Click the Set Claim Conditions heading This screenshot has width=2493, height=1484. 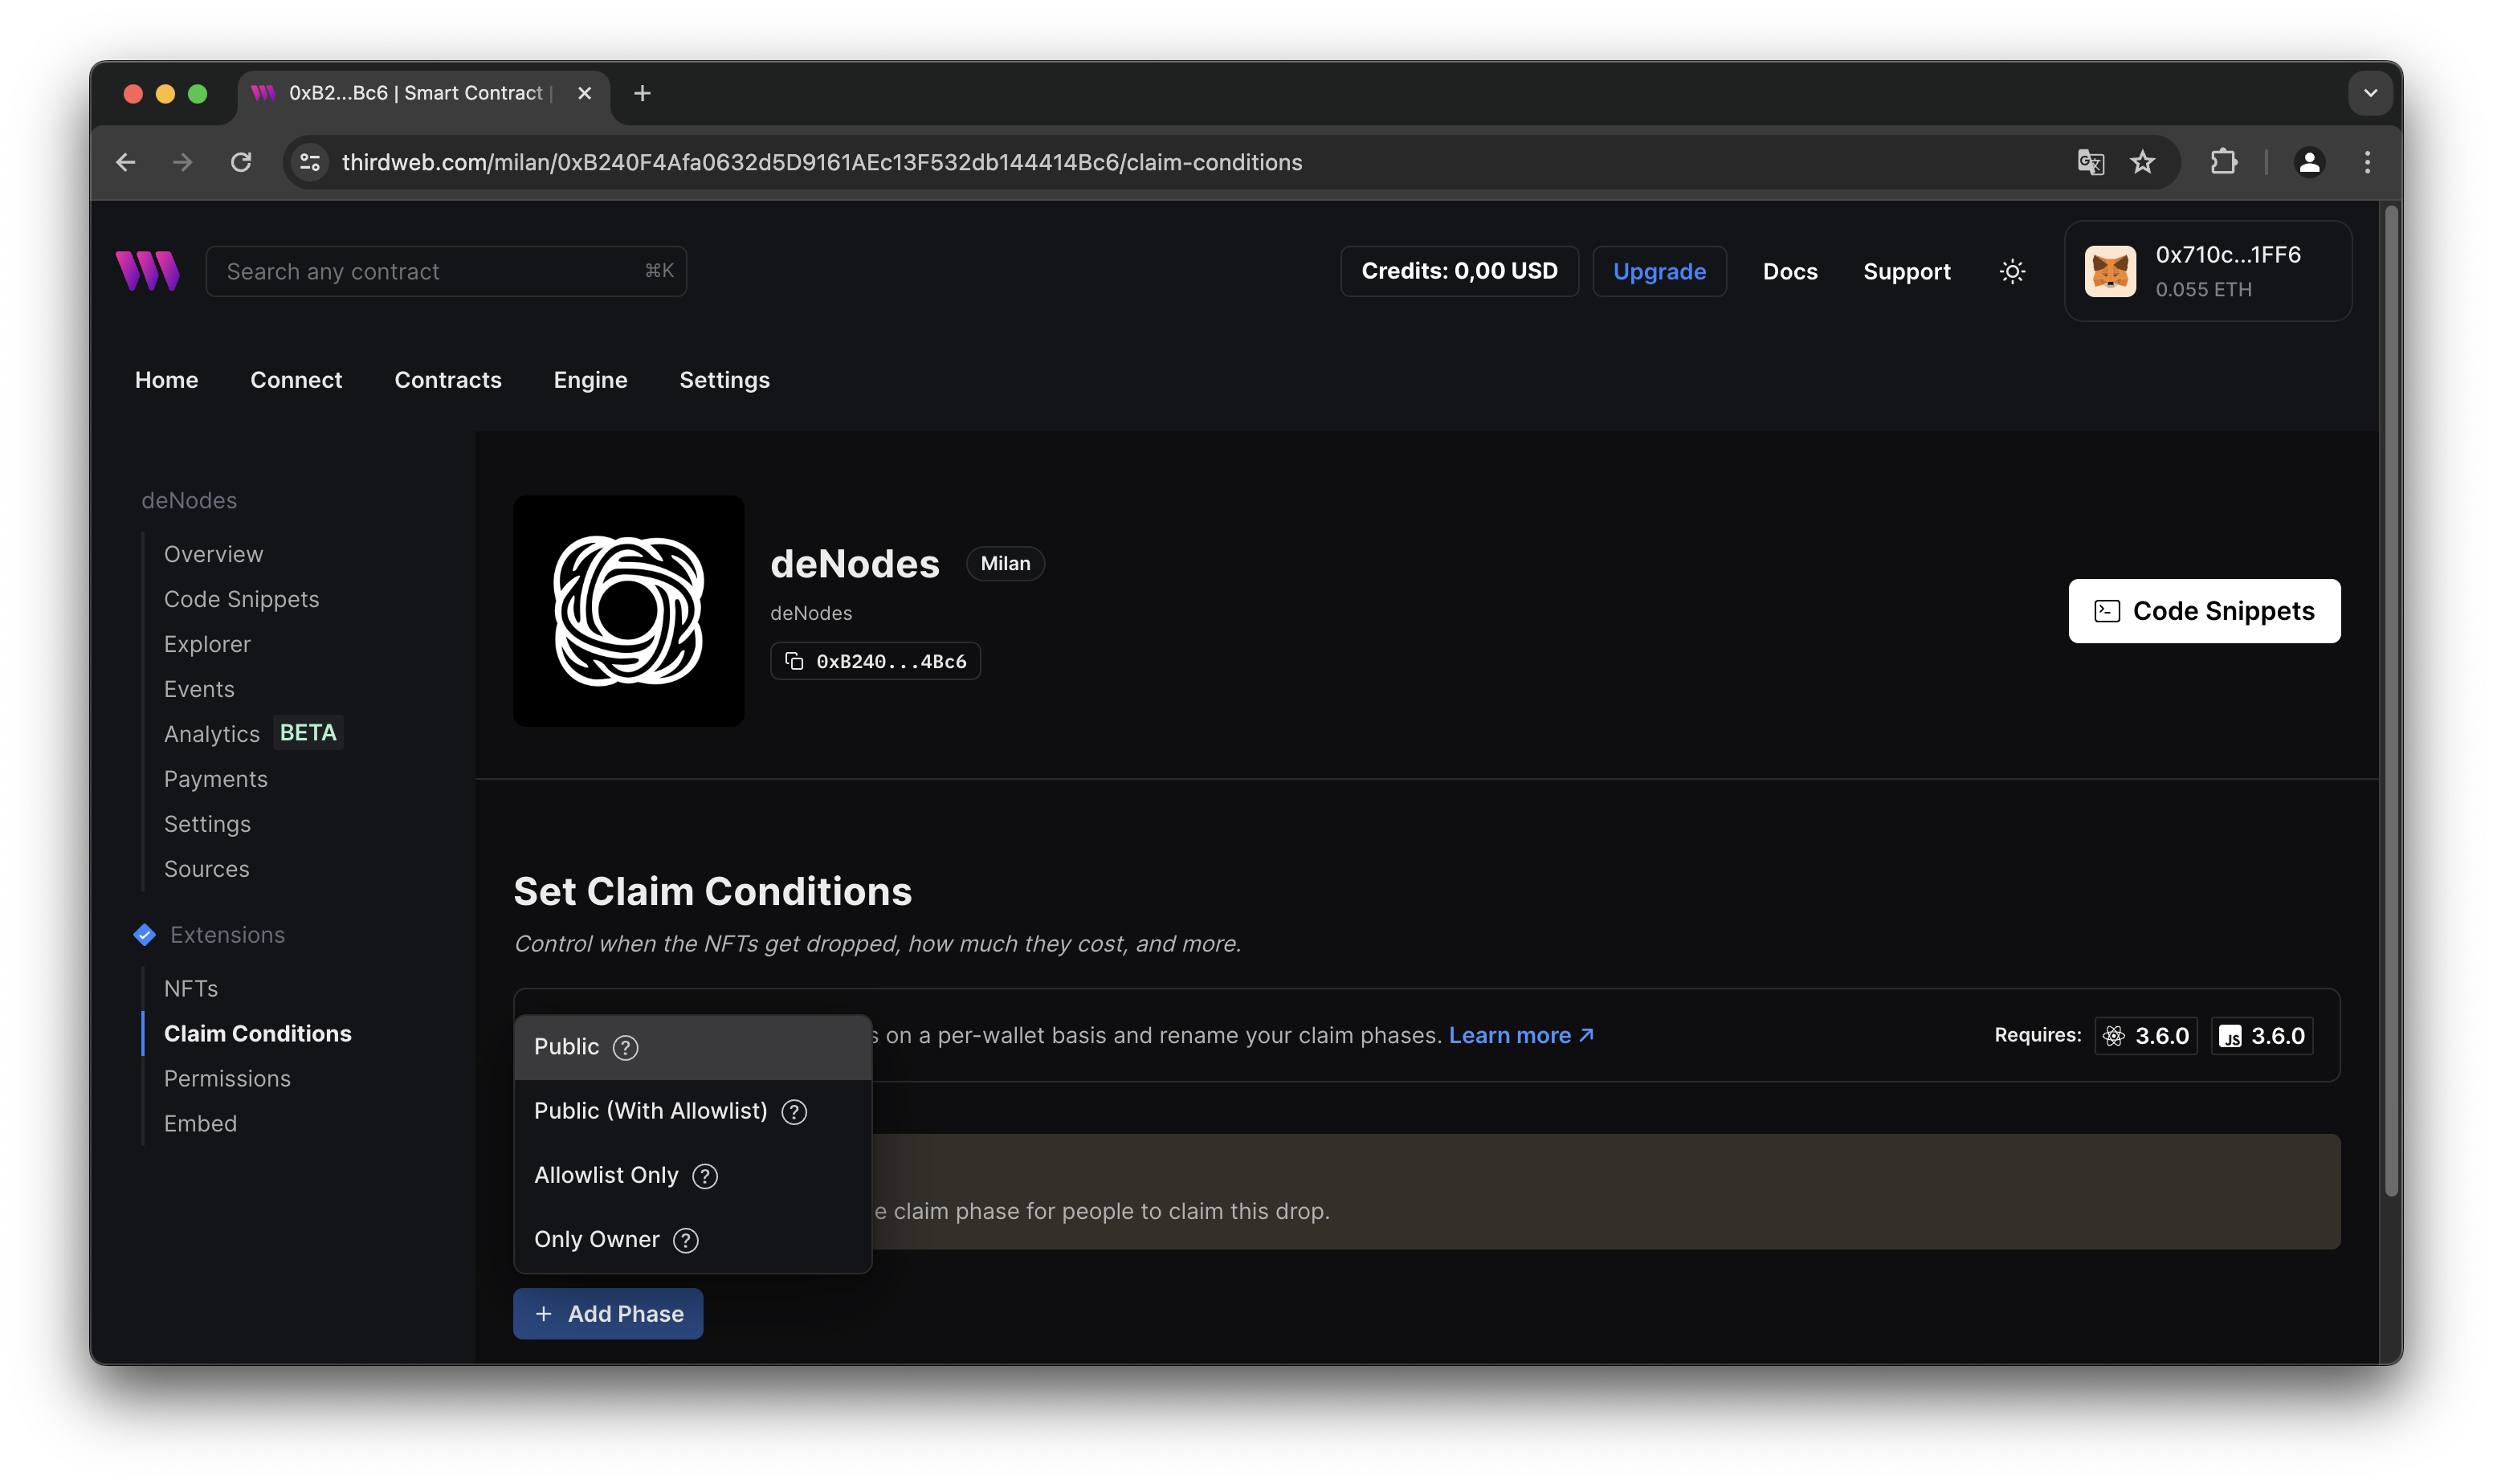click(713, 892)
